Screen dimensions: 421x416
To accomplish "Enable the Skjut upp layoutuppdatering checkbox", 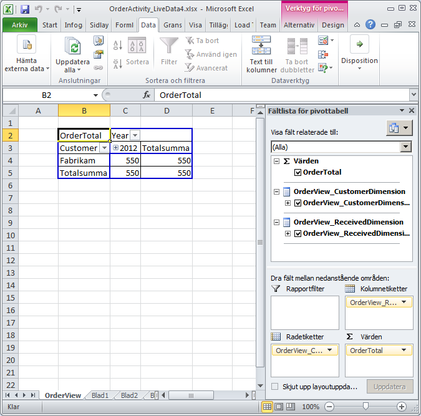I will pos(275,387).
